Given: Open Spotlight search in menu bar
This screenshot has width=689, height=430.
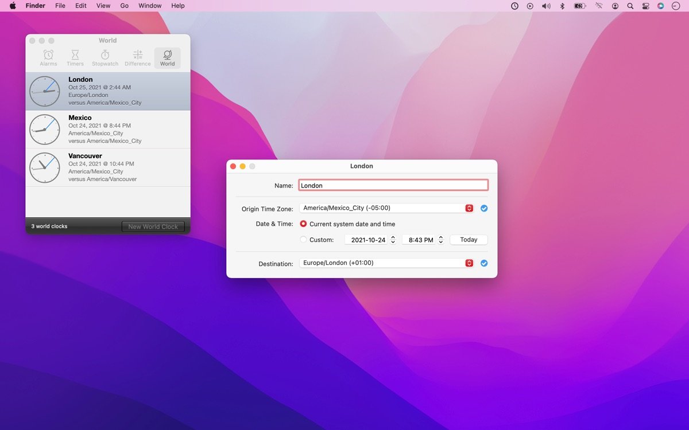Looking at the screenshot, I should coord(630,6).
